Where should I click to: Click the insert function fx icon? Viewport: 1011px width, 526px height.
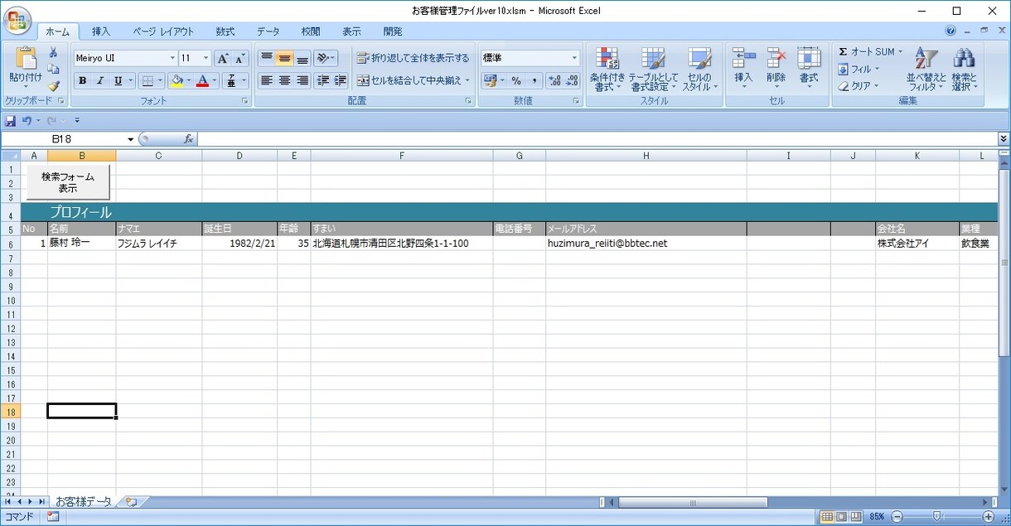click(x=188, y=139)
